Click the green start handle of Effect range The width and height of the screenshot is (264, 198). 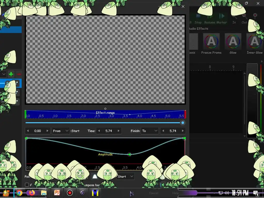pyautogui.click(x=26, y=114)
